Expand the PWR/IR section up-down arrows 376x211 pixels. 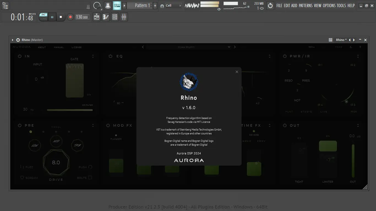point(358,56)
